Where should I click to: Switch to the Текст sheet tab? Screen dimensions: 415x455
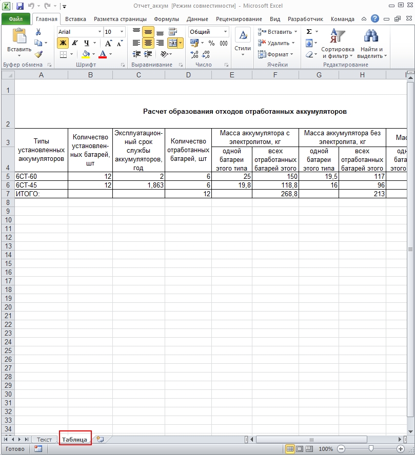point(44,439)
